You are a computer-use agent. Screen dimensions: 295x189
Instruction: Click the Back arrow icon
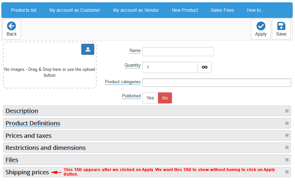tap(11, 26)
